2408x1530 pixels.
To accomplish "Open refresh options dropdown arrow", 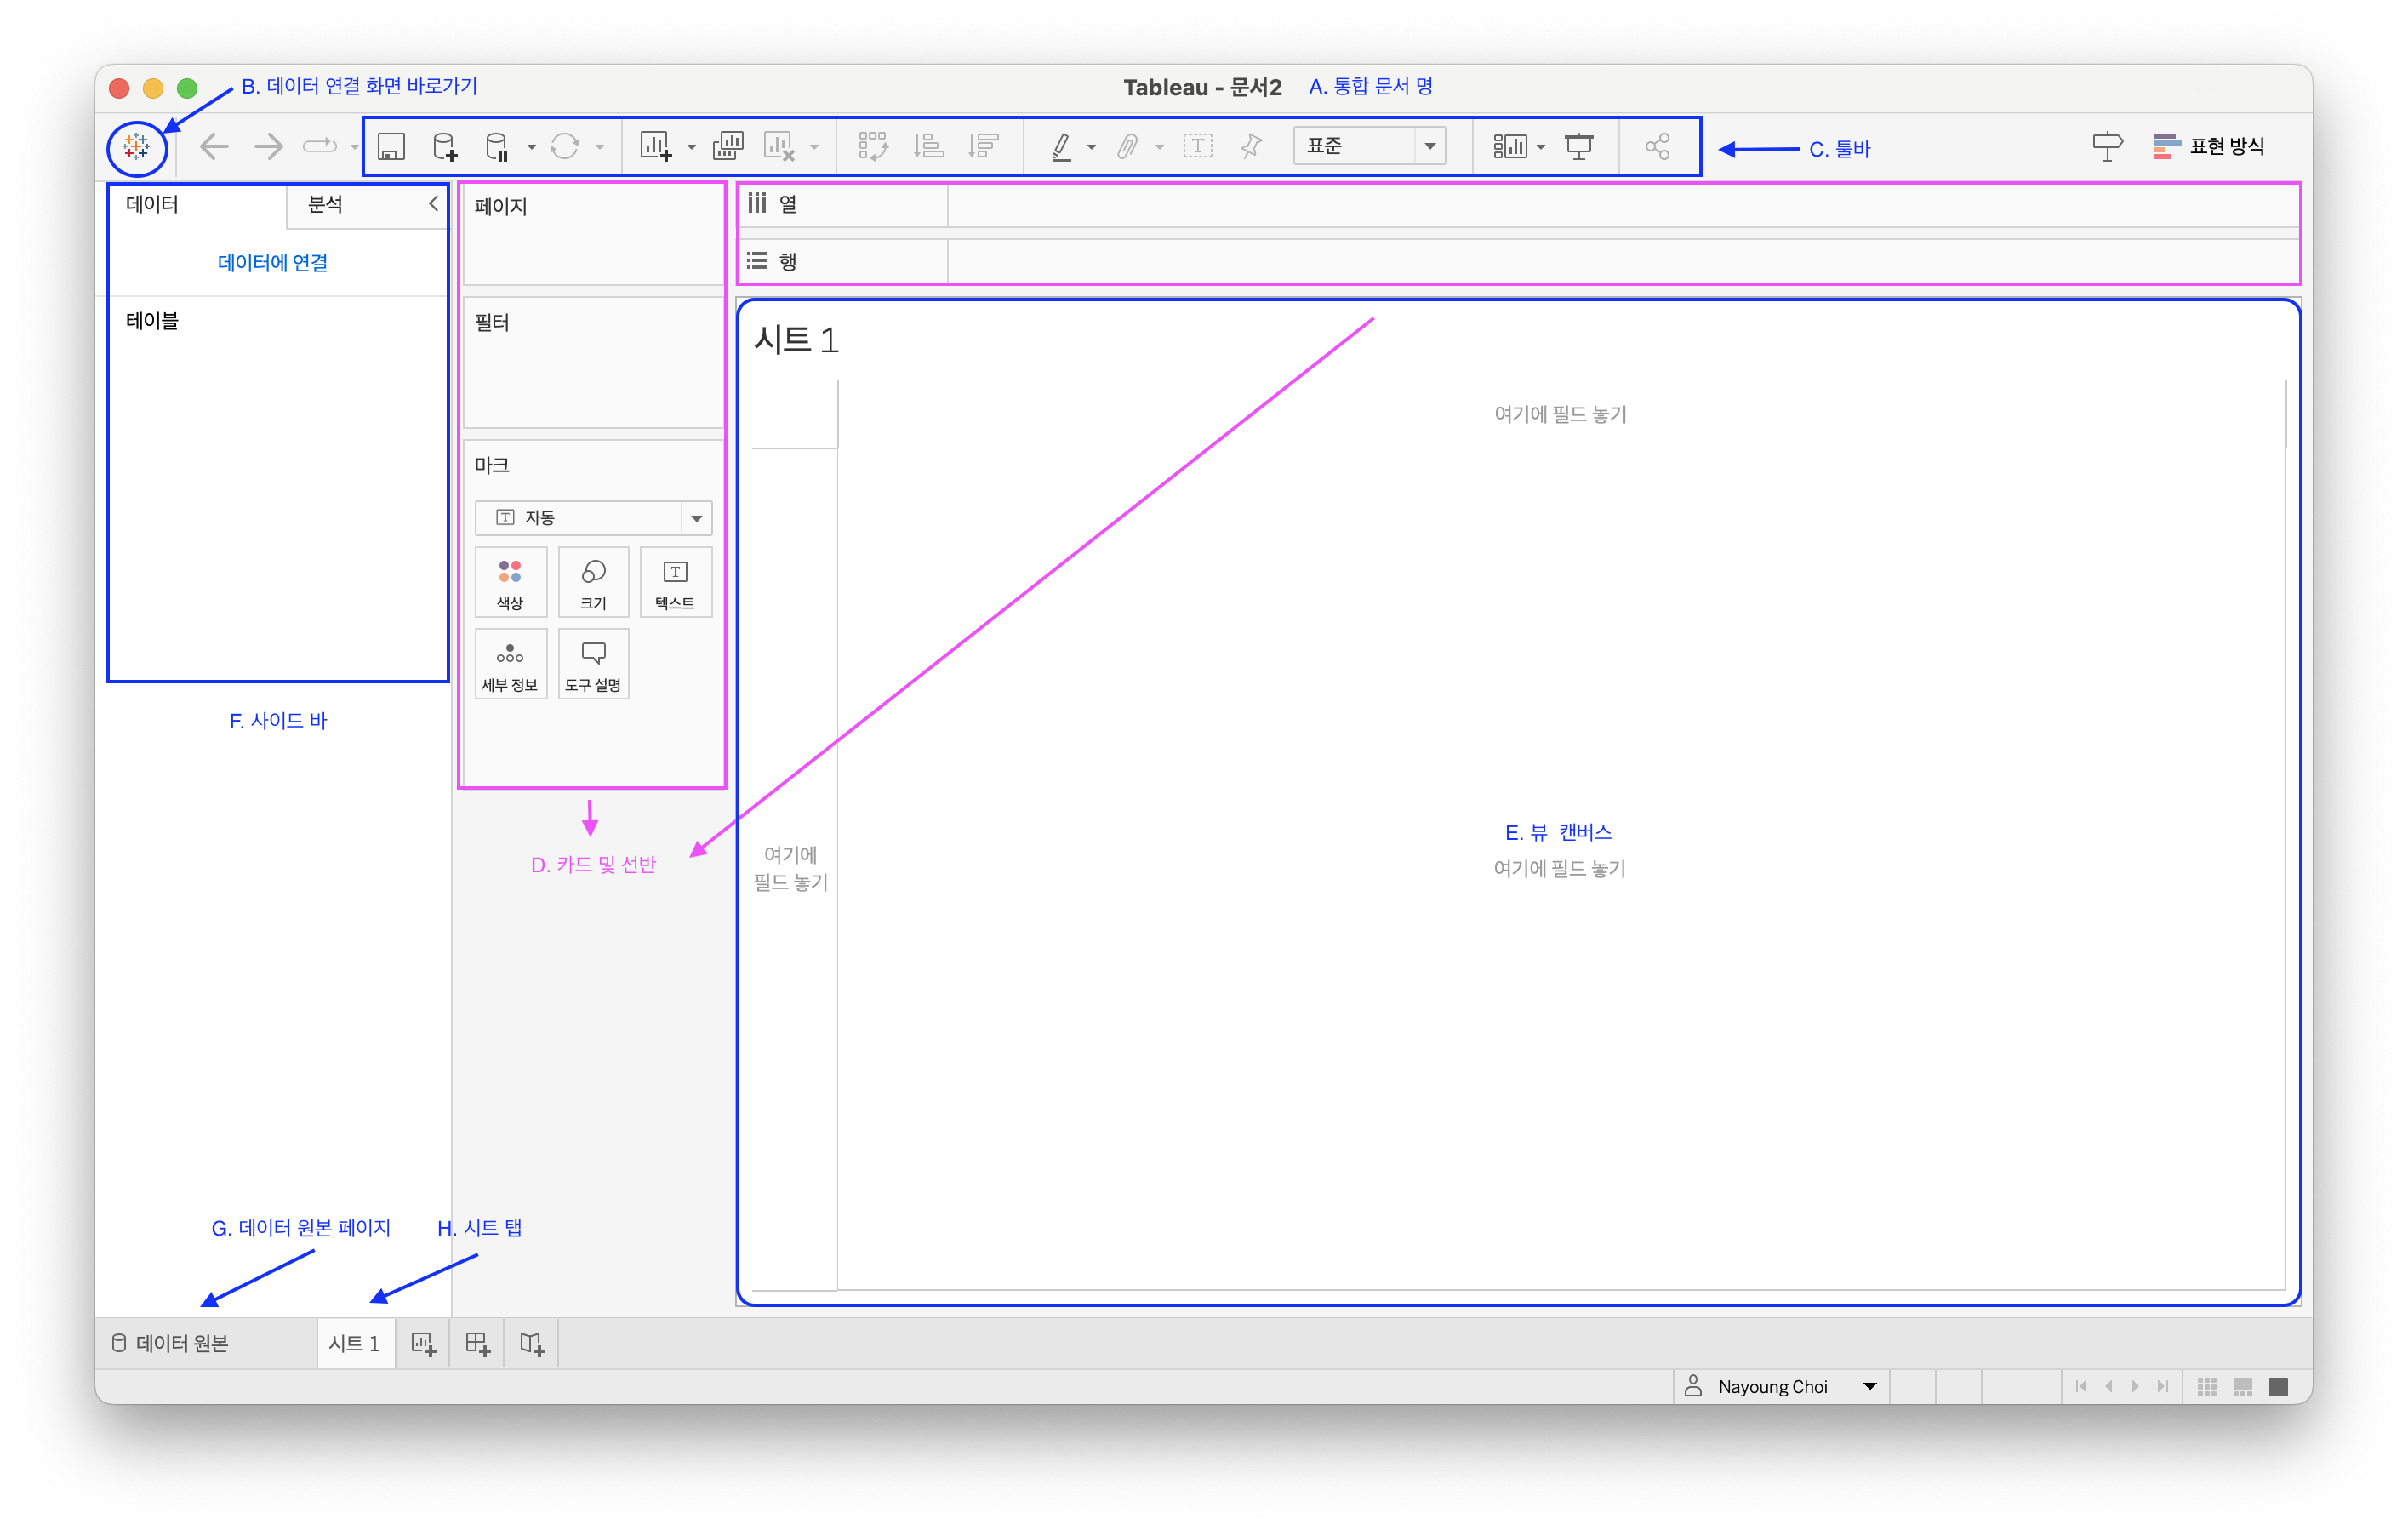I will tap(599, 148).
